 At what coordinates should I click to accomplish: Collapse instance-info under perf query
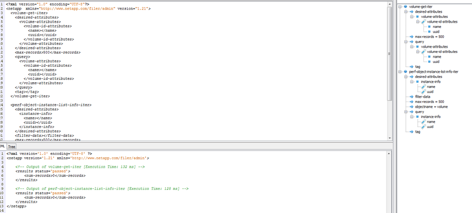tap(412, 117)
